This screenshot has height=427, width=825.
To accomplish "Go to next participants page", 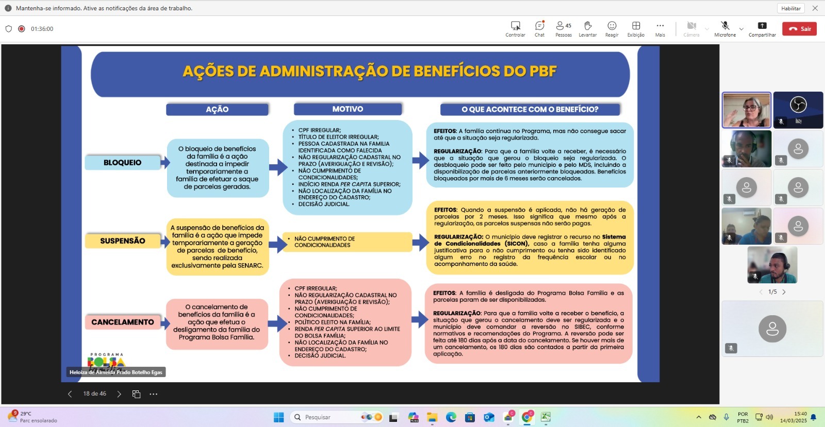I will pyautogui.click(x=784, y=292).
